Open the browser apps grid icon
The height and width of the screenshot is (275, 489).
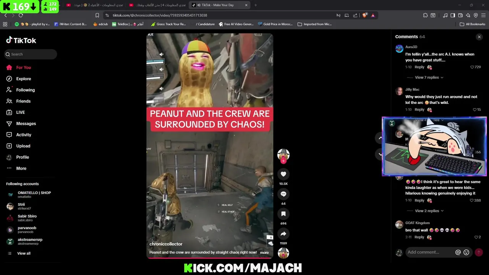[5, 24]
